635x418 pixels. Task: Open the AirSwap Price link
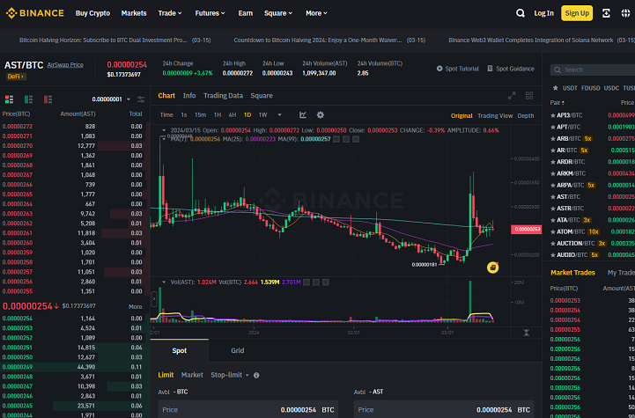[65, 65]
